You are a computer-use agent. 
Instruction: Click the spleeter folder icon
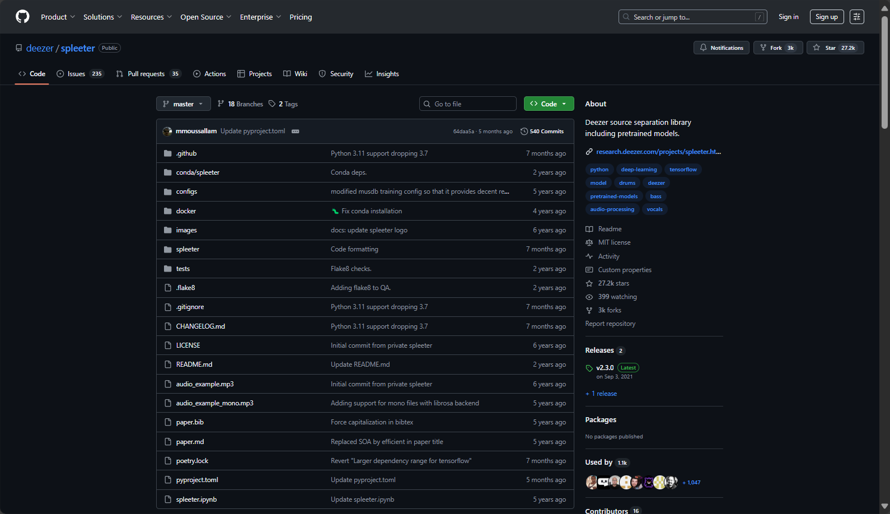167,249
